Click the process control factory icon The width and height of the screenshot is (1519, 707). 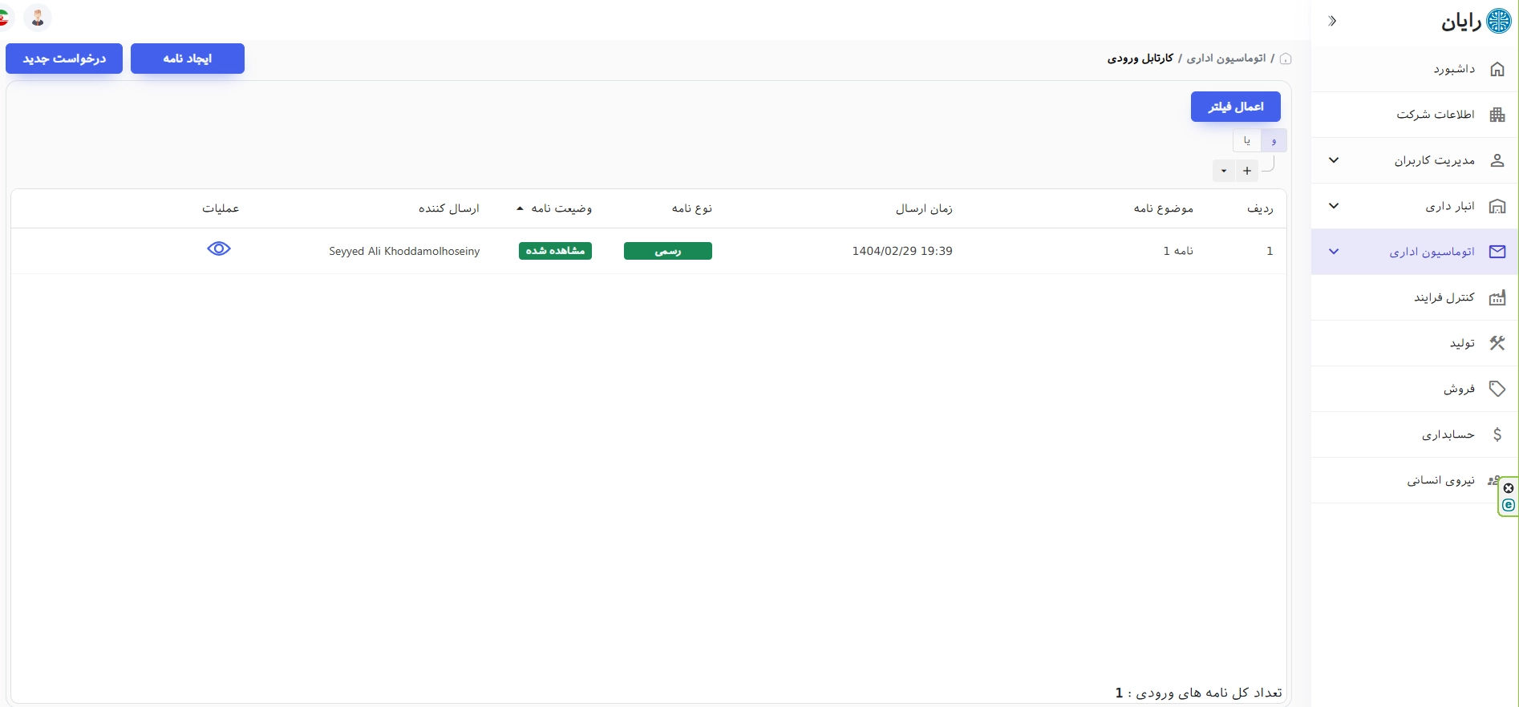coord(1497,297)
